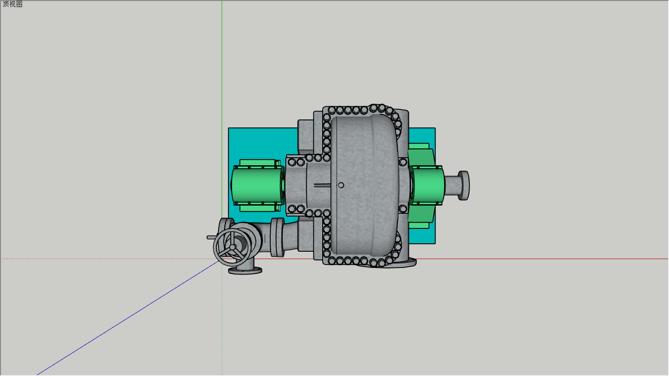Click the pipe flange beside the valve
The image size is (669, 376).
click(x=277, y=237)
